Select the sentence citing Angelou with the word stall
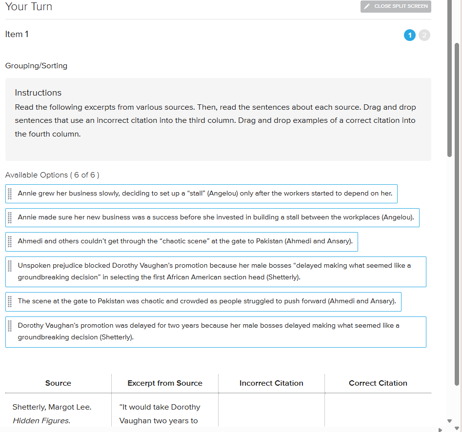This screenshot has height=432, width=462. click(x=205, y=194)
